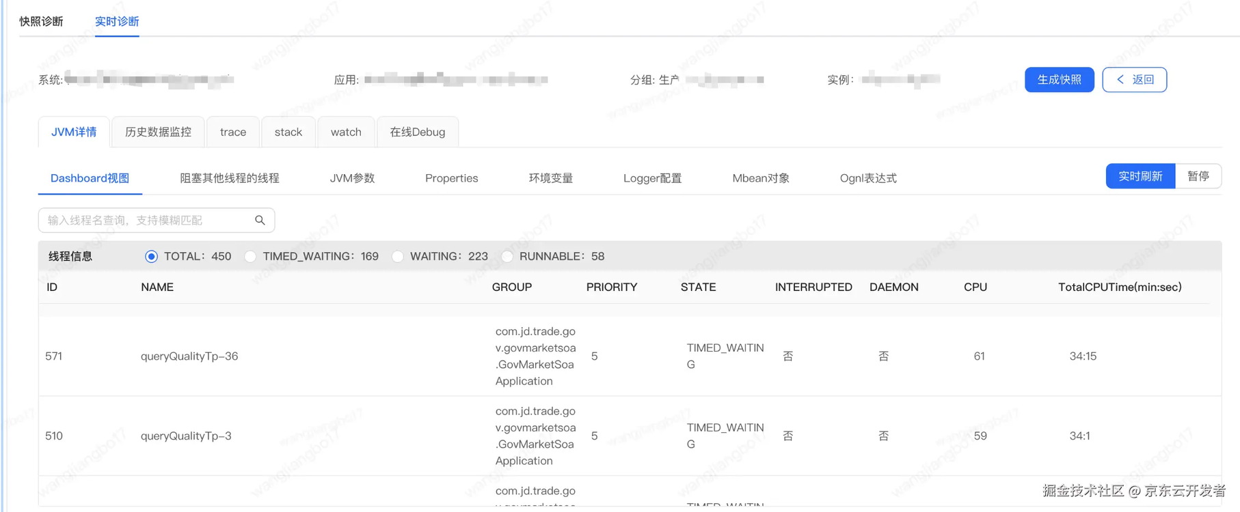Click the INTERRUPTED column header

coord(813,287)
